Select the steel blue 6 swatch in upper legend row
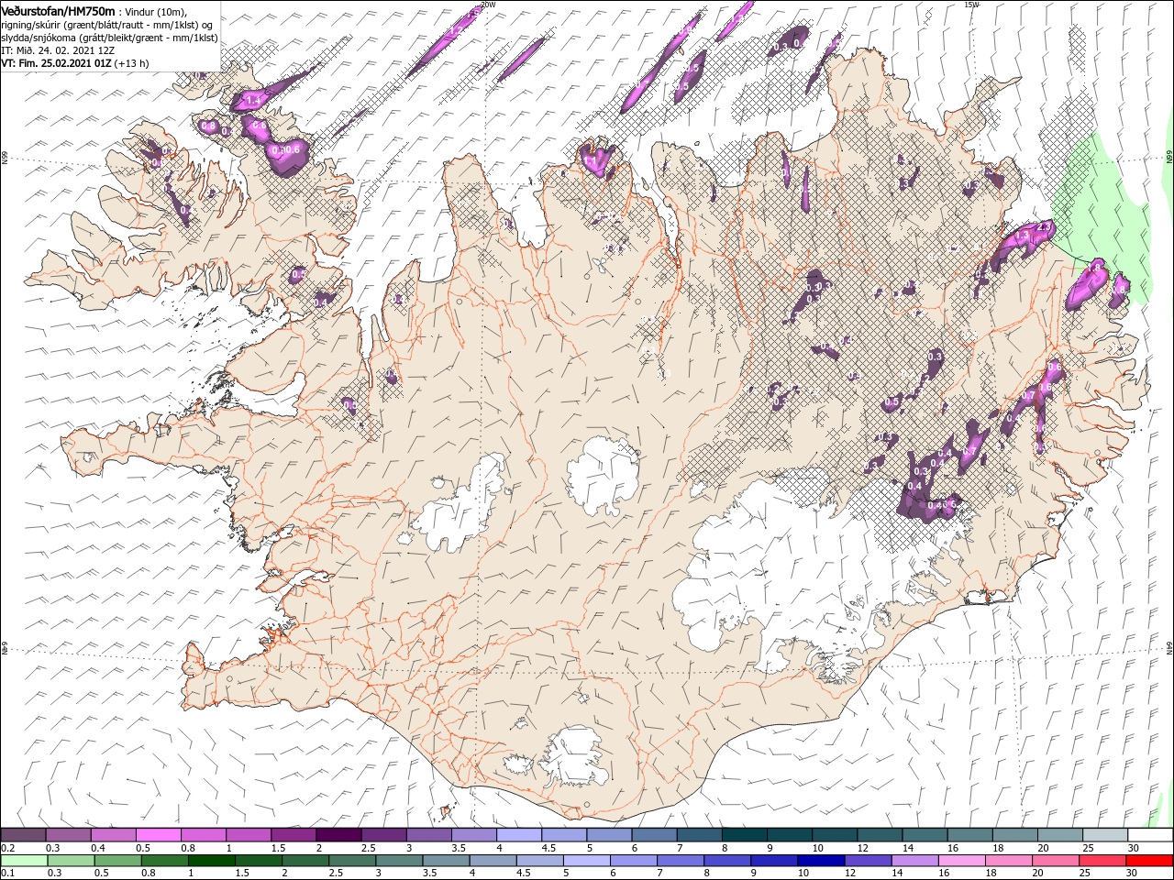The width and height of the screenshot is (1174, 880). click(x=653, y=834)
